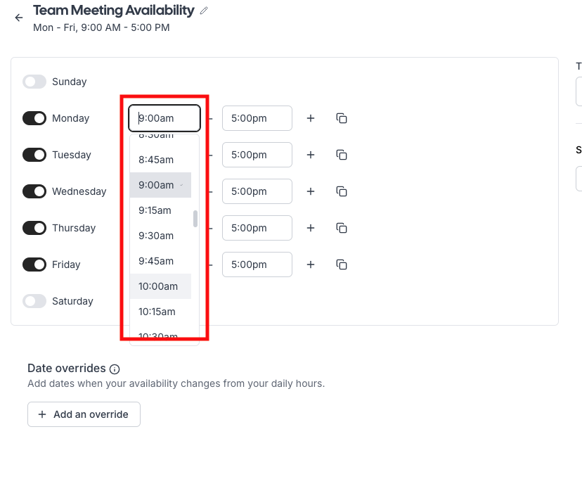Pick the 8:45am option
582x491 pixels.
(x=156, y=160)
